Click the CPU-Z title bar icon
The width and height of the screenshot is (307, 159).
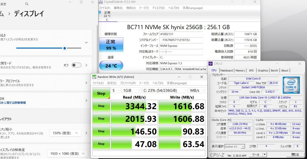(211, 64)
